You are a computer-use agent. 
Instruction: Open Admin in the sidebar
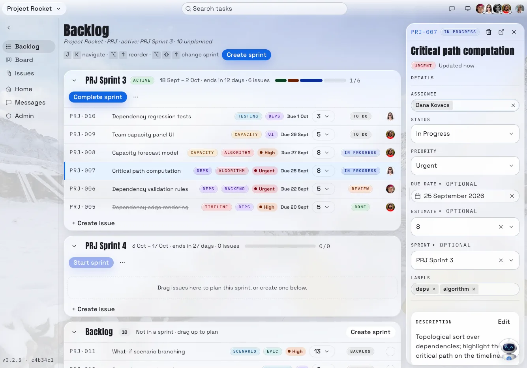coord(29,116)
